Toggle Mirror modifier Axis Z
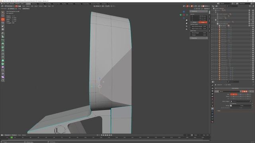 [248, 94]
